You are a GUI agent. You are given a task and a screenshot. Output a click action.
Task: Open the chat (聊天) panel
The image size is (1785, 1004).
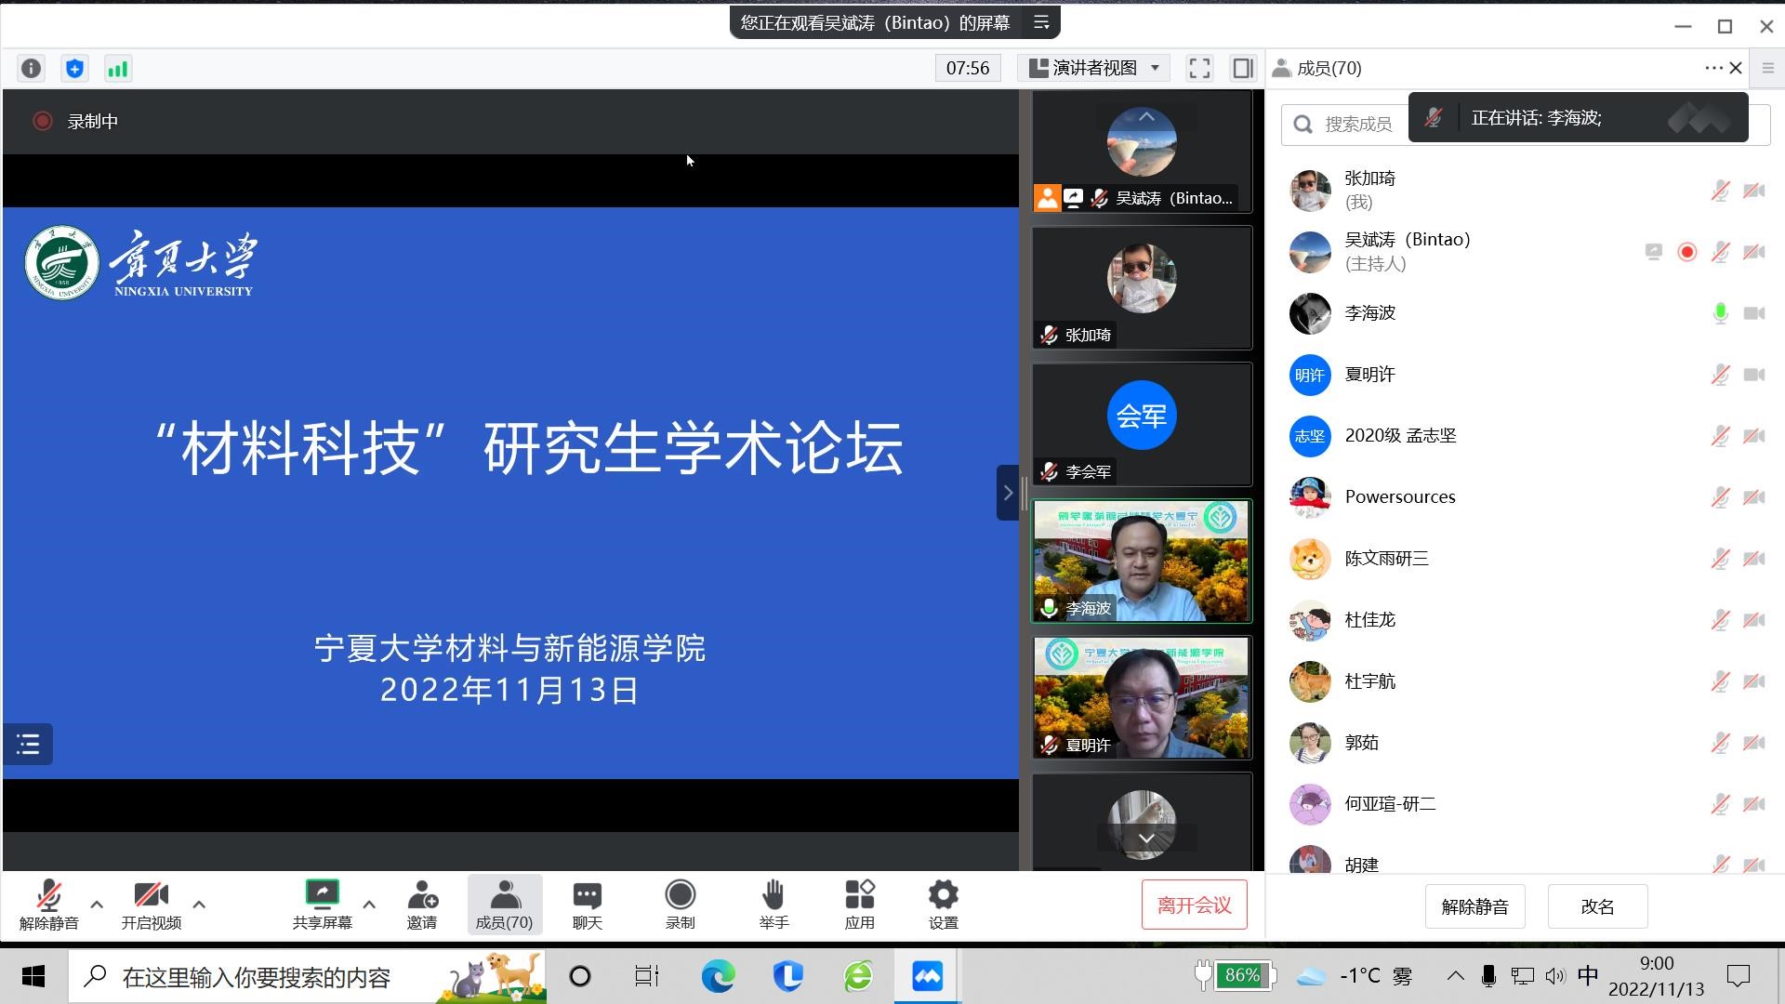pyautogui.click(x=587, y=904)
